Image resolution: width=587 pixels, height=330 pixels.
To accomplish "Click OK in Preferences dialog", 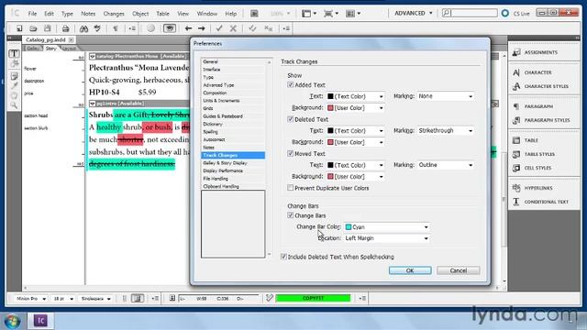I will tap(410, 270).
